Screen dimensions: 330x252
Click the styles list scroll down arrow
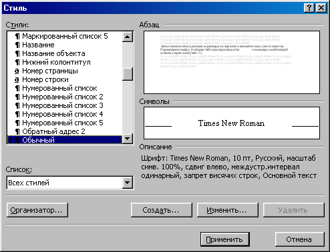pos(128,139)
